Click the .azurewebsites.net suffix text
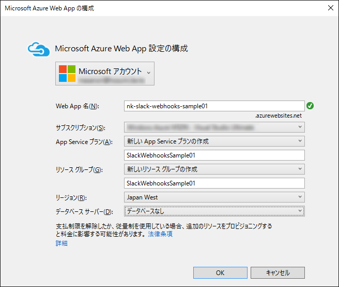Image resolution: width=339 pixels, height=287 pixels. (x=278, y=116)
